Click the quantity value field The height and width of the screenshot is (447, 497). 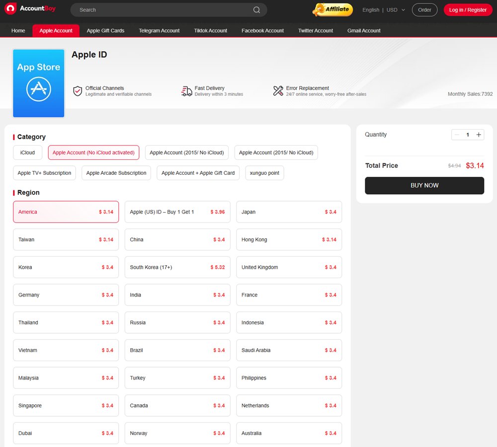tap(468, 135)
